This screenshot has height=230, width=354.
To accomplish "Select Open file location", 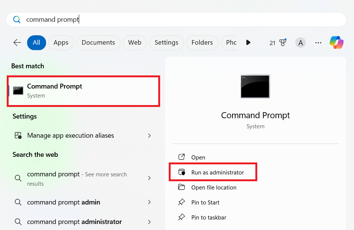I will pyautogui.click(x=214, y=187).
